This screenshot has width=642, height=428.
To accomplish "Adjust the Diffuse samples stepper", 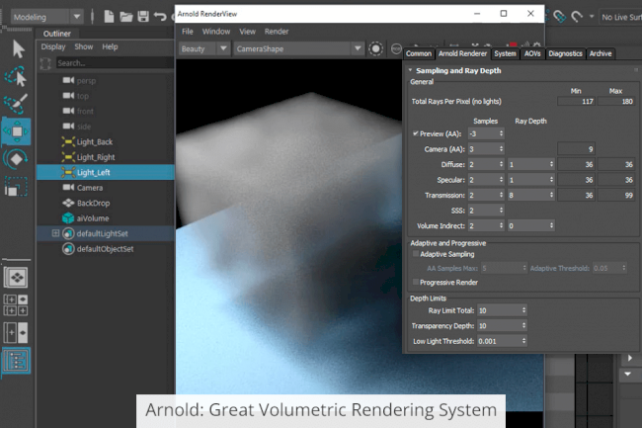I will 501,164.
